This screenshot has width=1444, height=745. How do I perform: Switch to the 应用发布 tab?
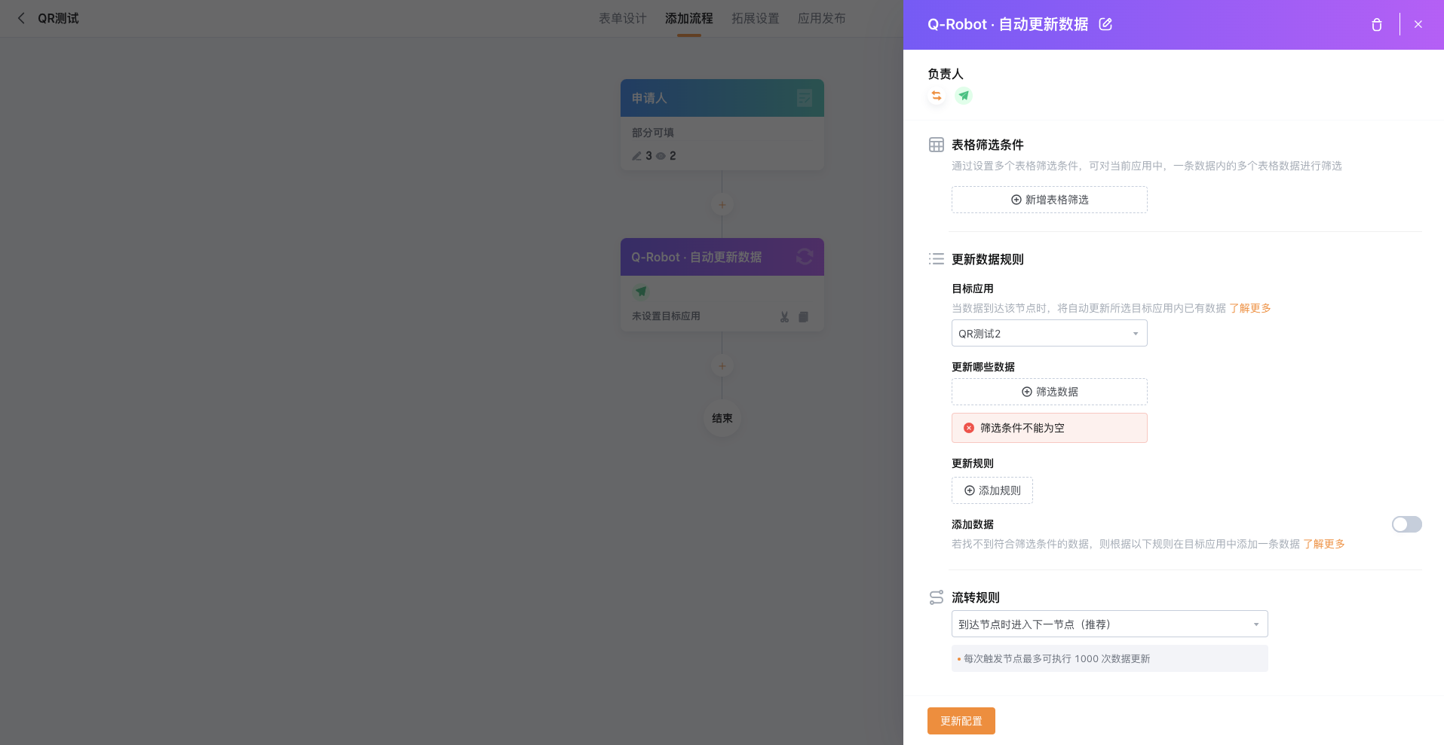(821, 18)
